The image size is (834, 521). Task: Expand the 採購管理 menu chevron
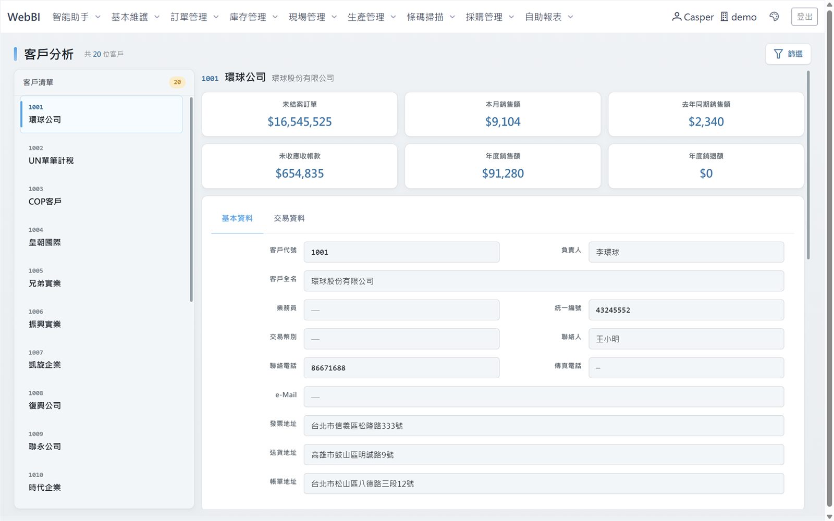[511, 17]
